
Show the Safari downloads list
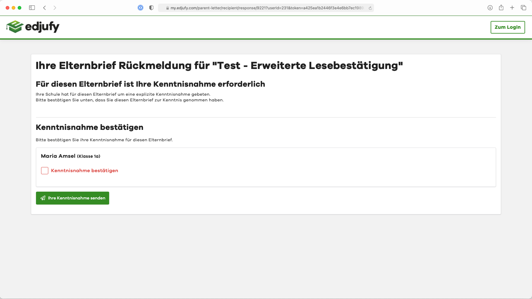[x=490, y=8]
